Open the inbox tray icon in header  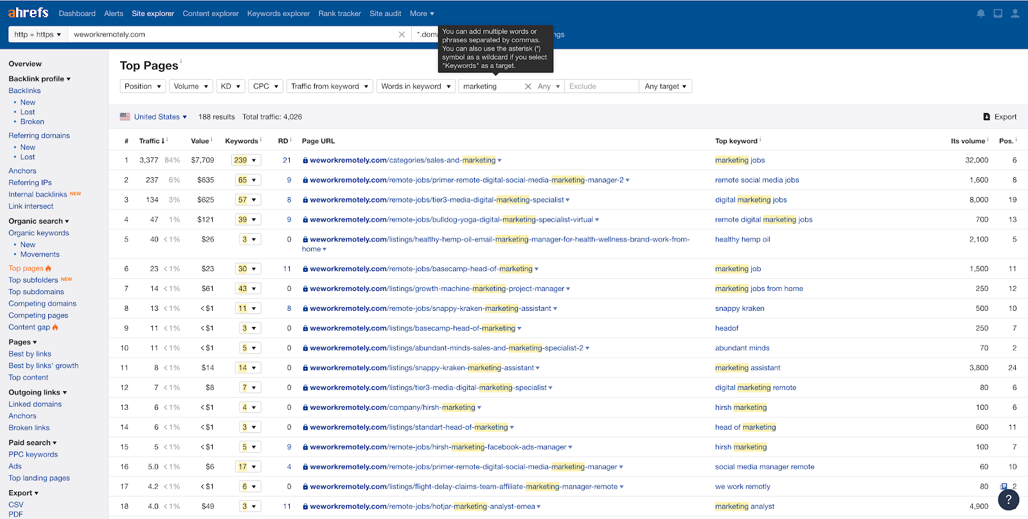[x=998, y=13]
